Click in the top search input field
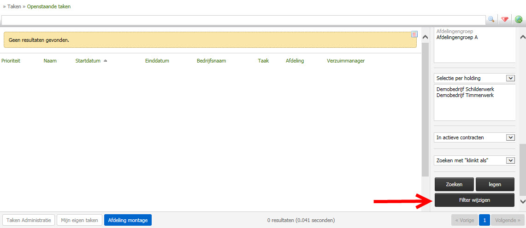 pyautogui.click(x=243, y=20)
